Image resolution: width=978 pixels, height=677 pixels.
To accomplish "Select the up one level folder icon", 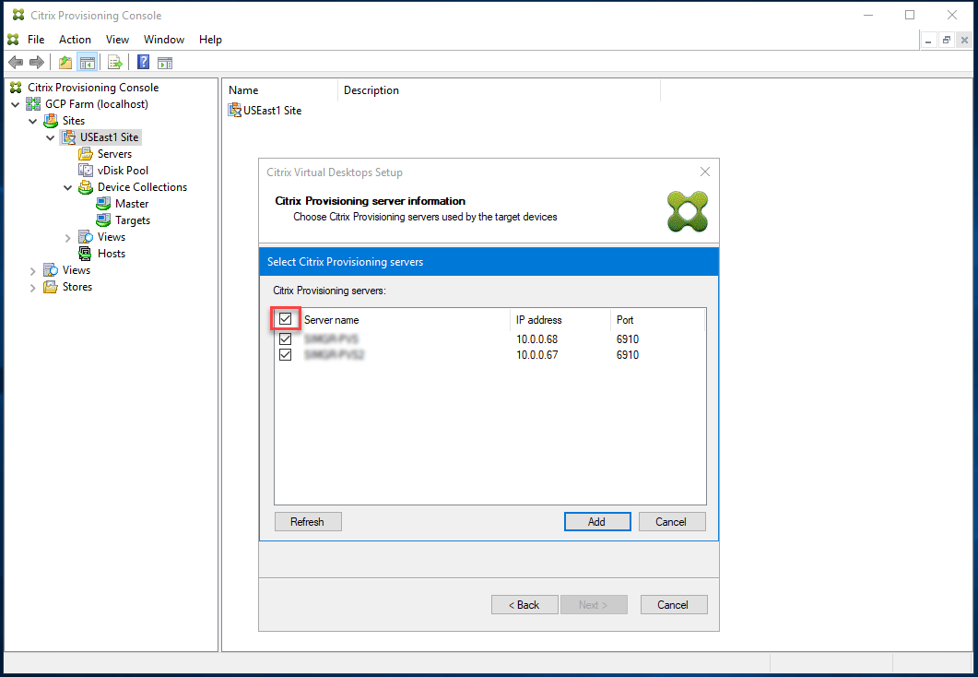I will coord(65,62).
